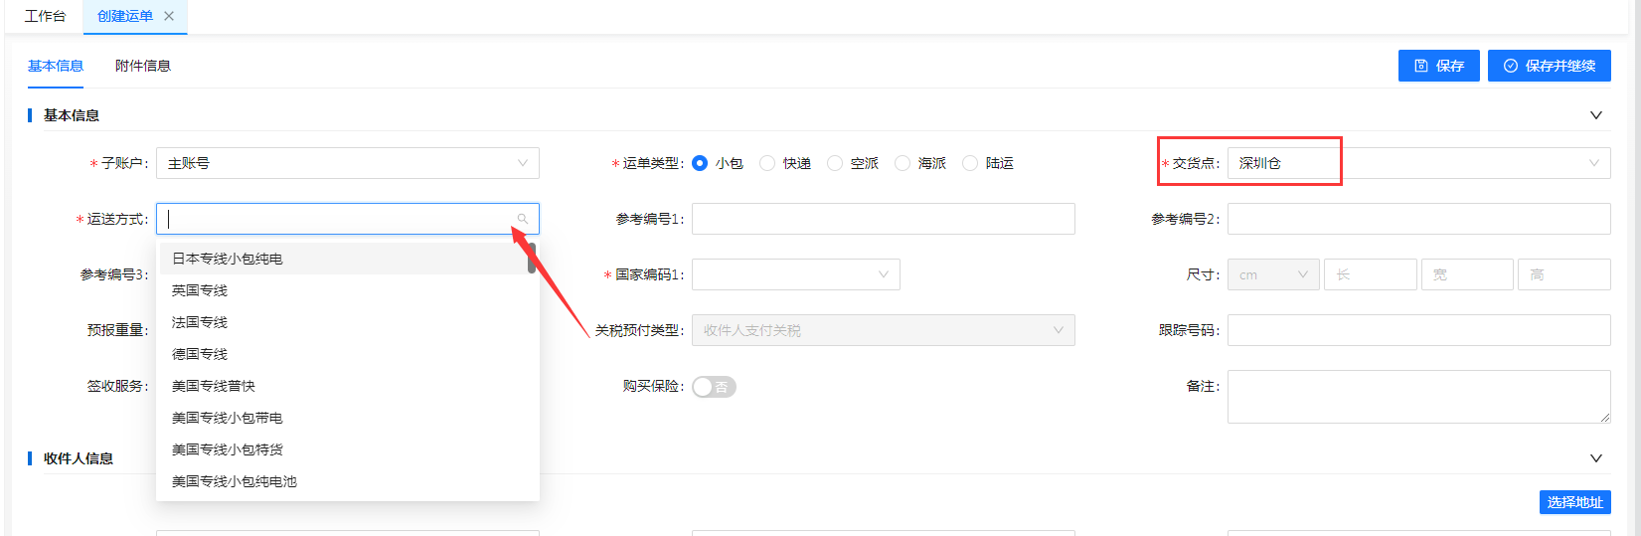Click the 保存并继续 button
Image resolution: width=1641 pixels, height=536 pixels.
point(1549,66)
